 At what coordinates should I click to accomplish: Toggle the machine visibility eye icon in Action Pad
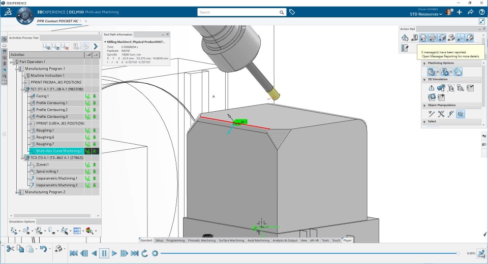point(414,38)
